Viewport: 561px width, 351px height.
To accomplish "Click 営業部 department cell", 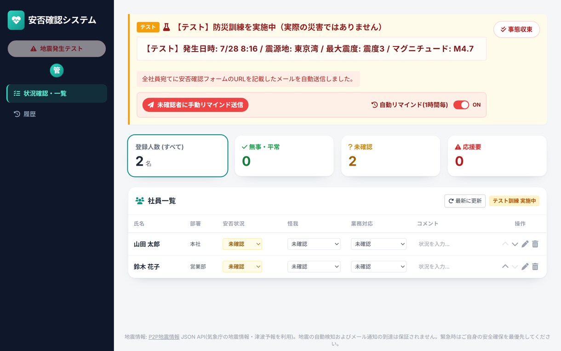I will tap(198, 267).
